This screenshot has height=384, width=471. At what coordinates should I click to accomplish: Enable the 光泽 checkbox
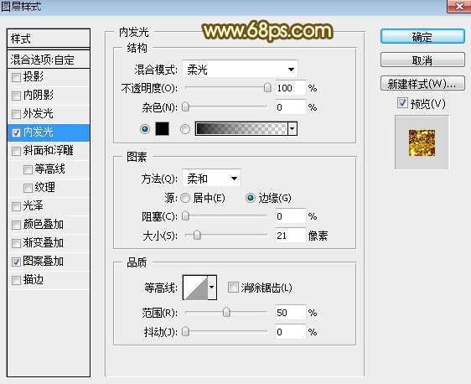coord(16,206)
